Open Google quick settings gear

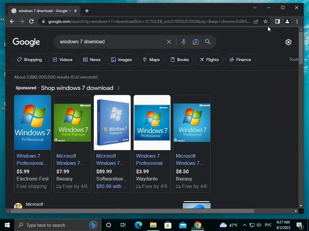point(288,42)
